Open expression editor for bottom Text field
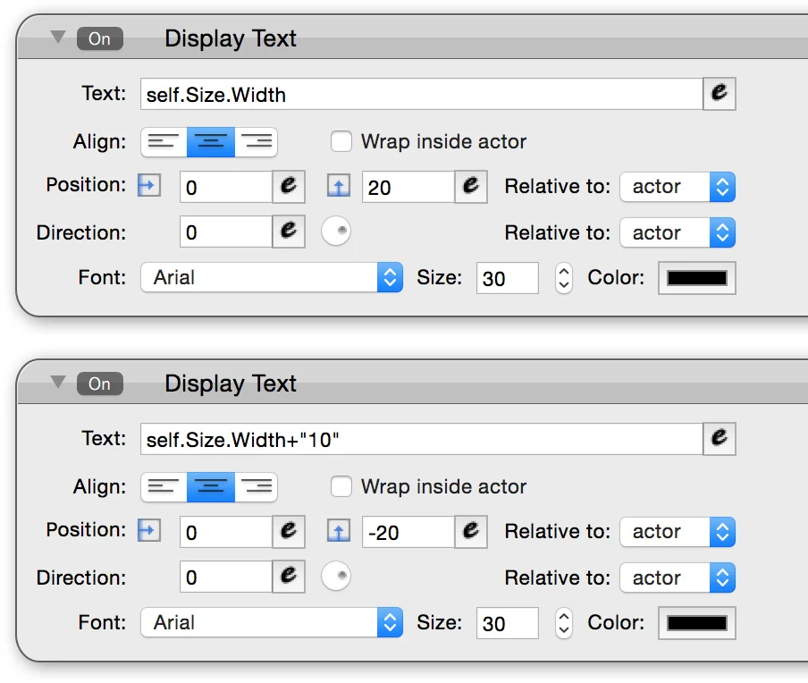Image resolution: width=808 pixels, height=683 pixels. point(720,439)
